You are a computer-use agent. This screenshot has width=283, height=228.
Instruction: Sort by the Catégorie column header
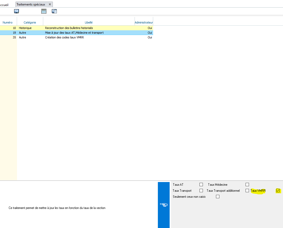coord(30,22)
